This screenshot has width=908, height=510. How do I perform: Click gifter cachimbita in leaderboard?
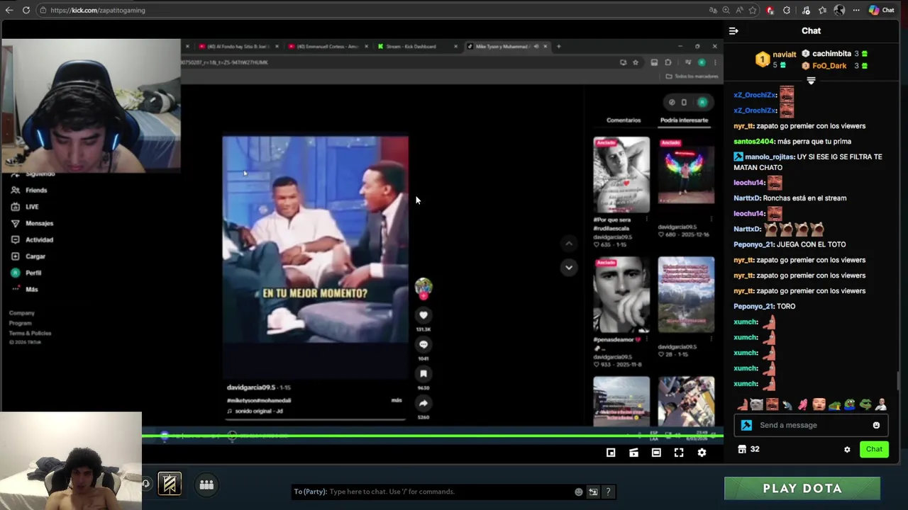(831, 54)
